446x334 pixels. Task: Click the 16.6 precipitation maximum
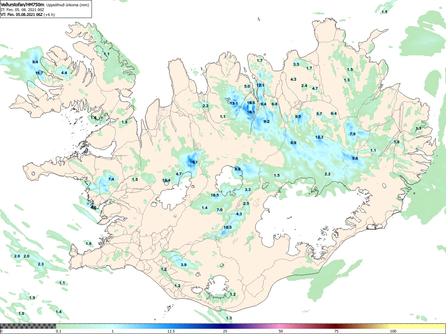[x=251, y=103]
